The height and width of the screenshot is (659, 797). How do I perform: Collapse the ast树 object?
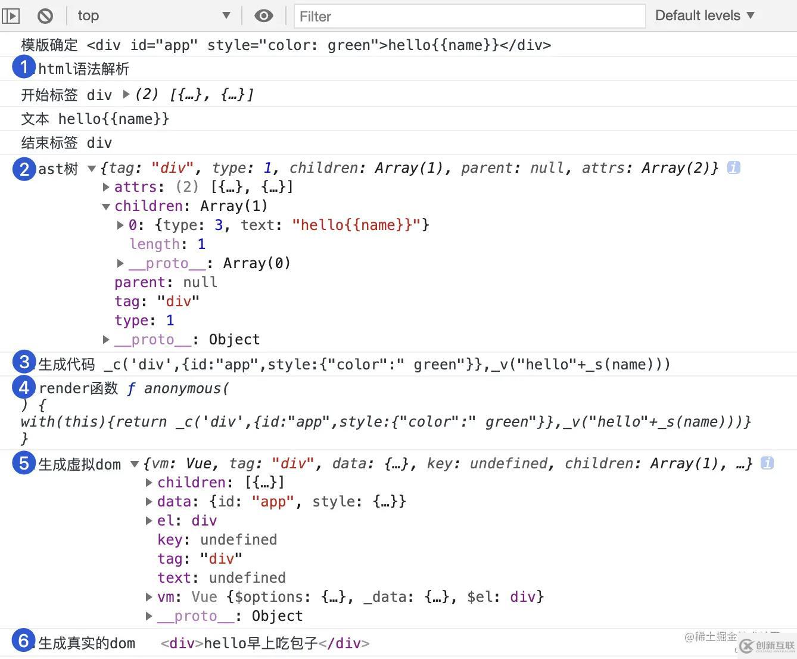pyautogui.click(x=92, y=169)
